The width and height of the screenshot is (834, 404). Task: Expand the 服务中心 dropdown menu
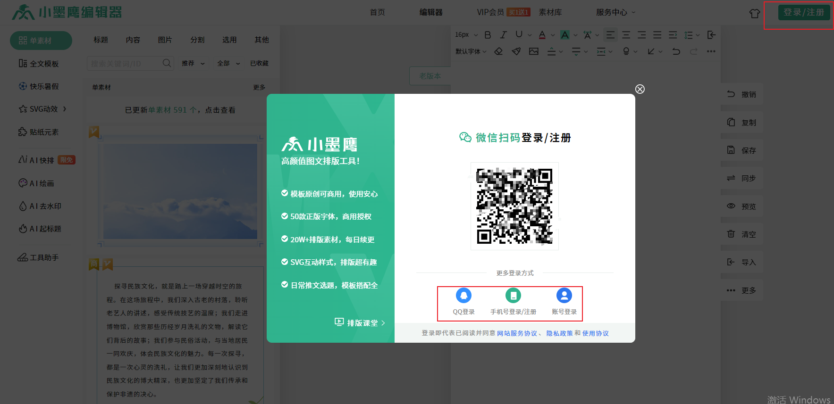click(615, 12)
